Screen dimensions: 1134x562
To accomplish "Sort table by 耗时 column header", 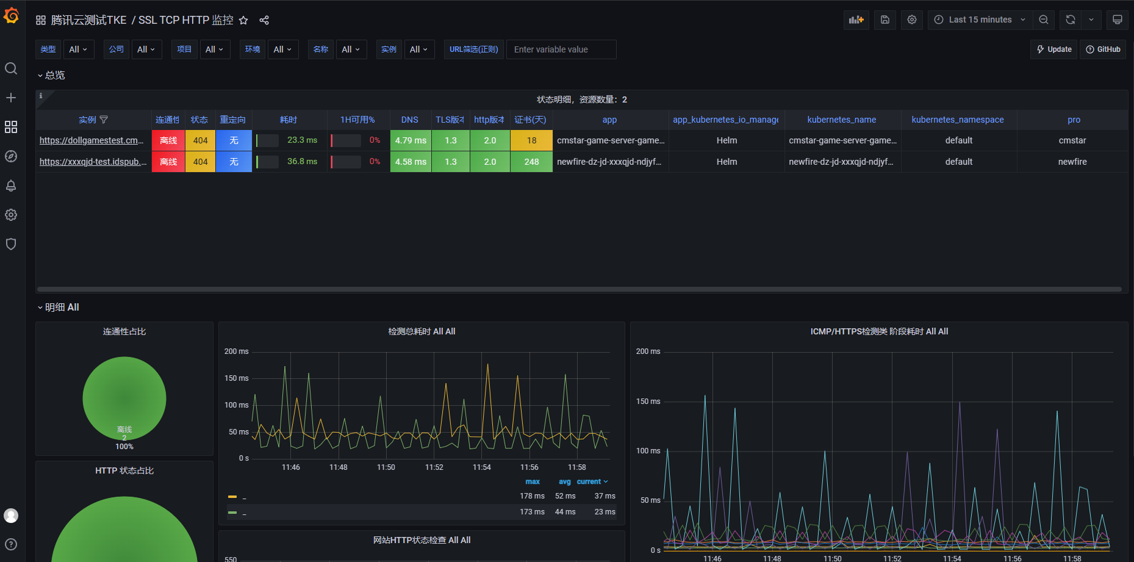I will pyautogui.click(x=289, y=120).
